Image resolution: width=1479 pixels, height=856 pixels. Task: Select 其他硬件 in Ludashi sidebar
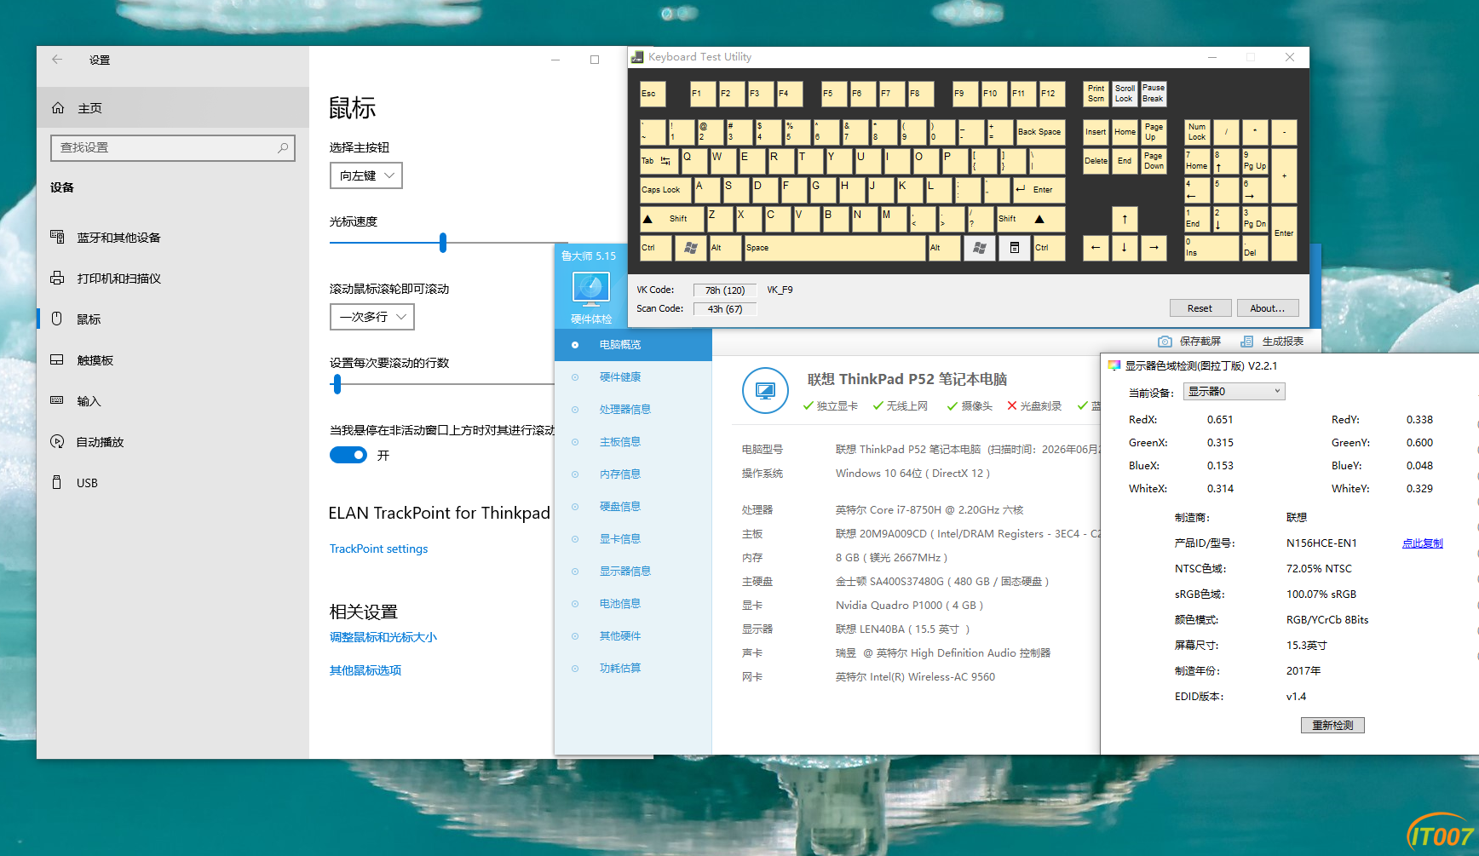click(x=633, y=636)
